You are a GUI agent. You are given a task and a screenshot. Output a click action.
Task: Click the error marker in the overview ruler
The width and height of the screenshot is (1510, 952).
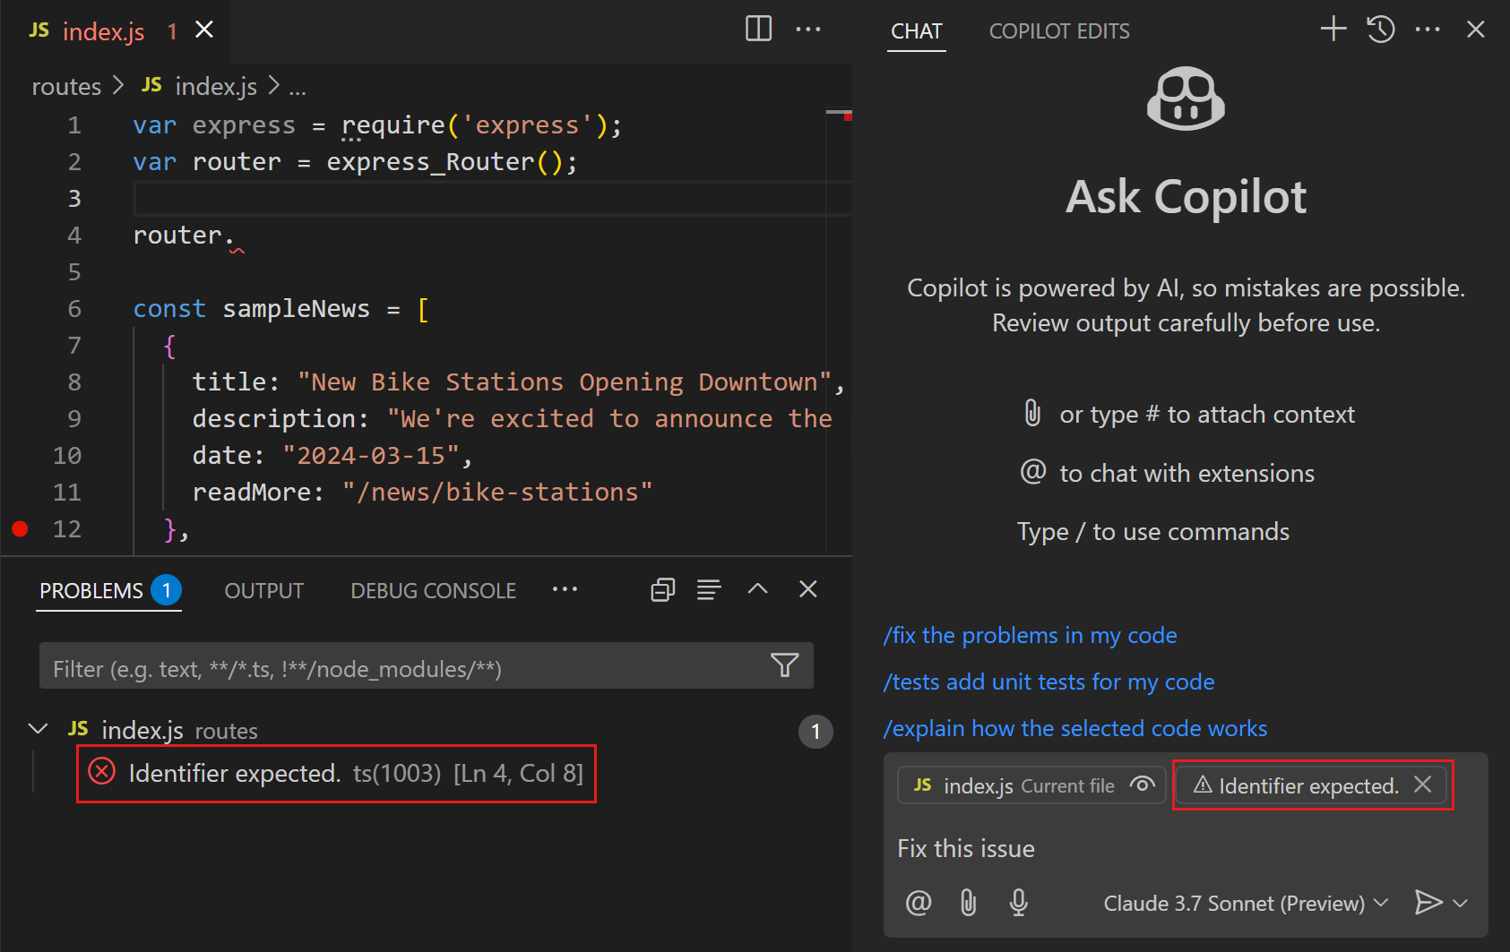click(847, 116)
